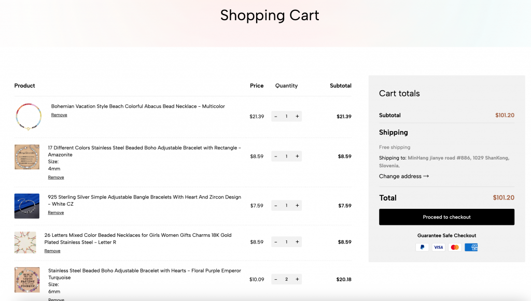531x301 pixels.
Task: Decrease quantity of Bohemian Bead Necklace
Action: point(276,117)
